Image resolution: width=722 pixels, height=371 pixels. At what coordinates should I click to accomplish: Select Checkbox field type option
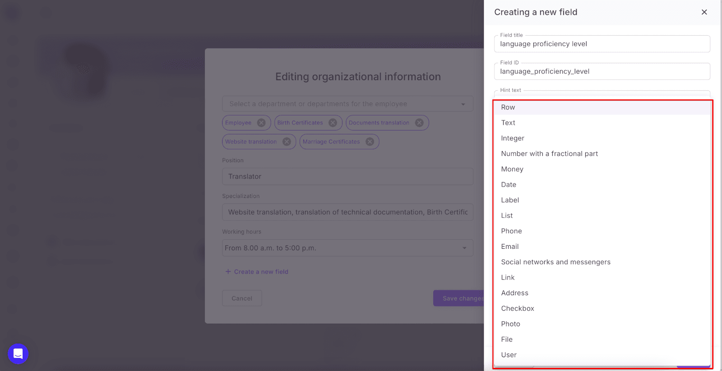(x=517, y=308)
